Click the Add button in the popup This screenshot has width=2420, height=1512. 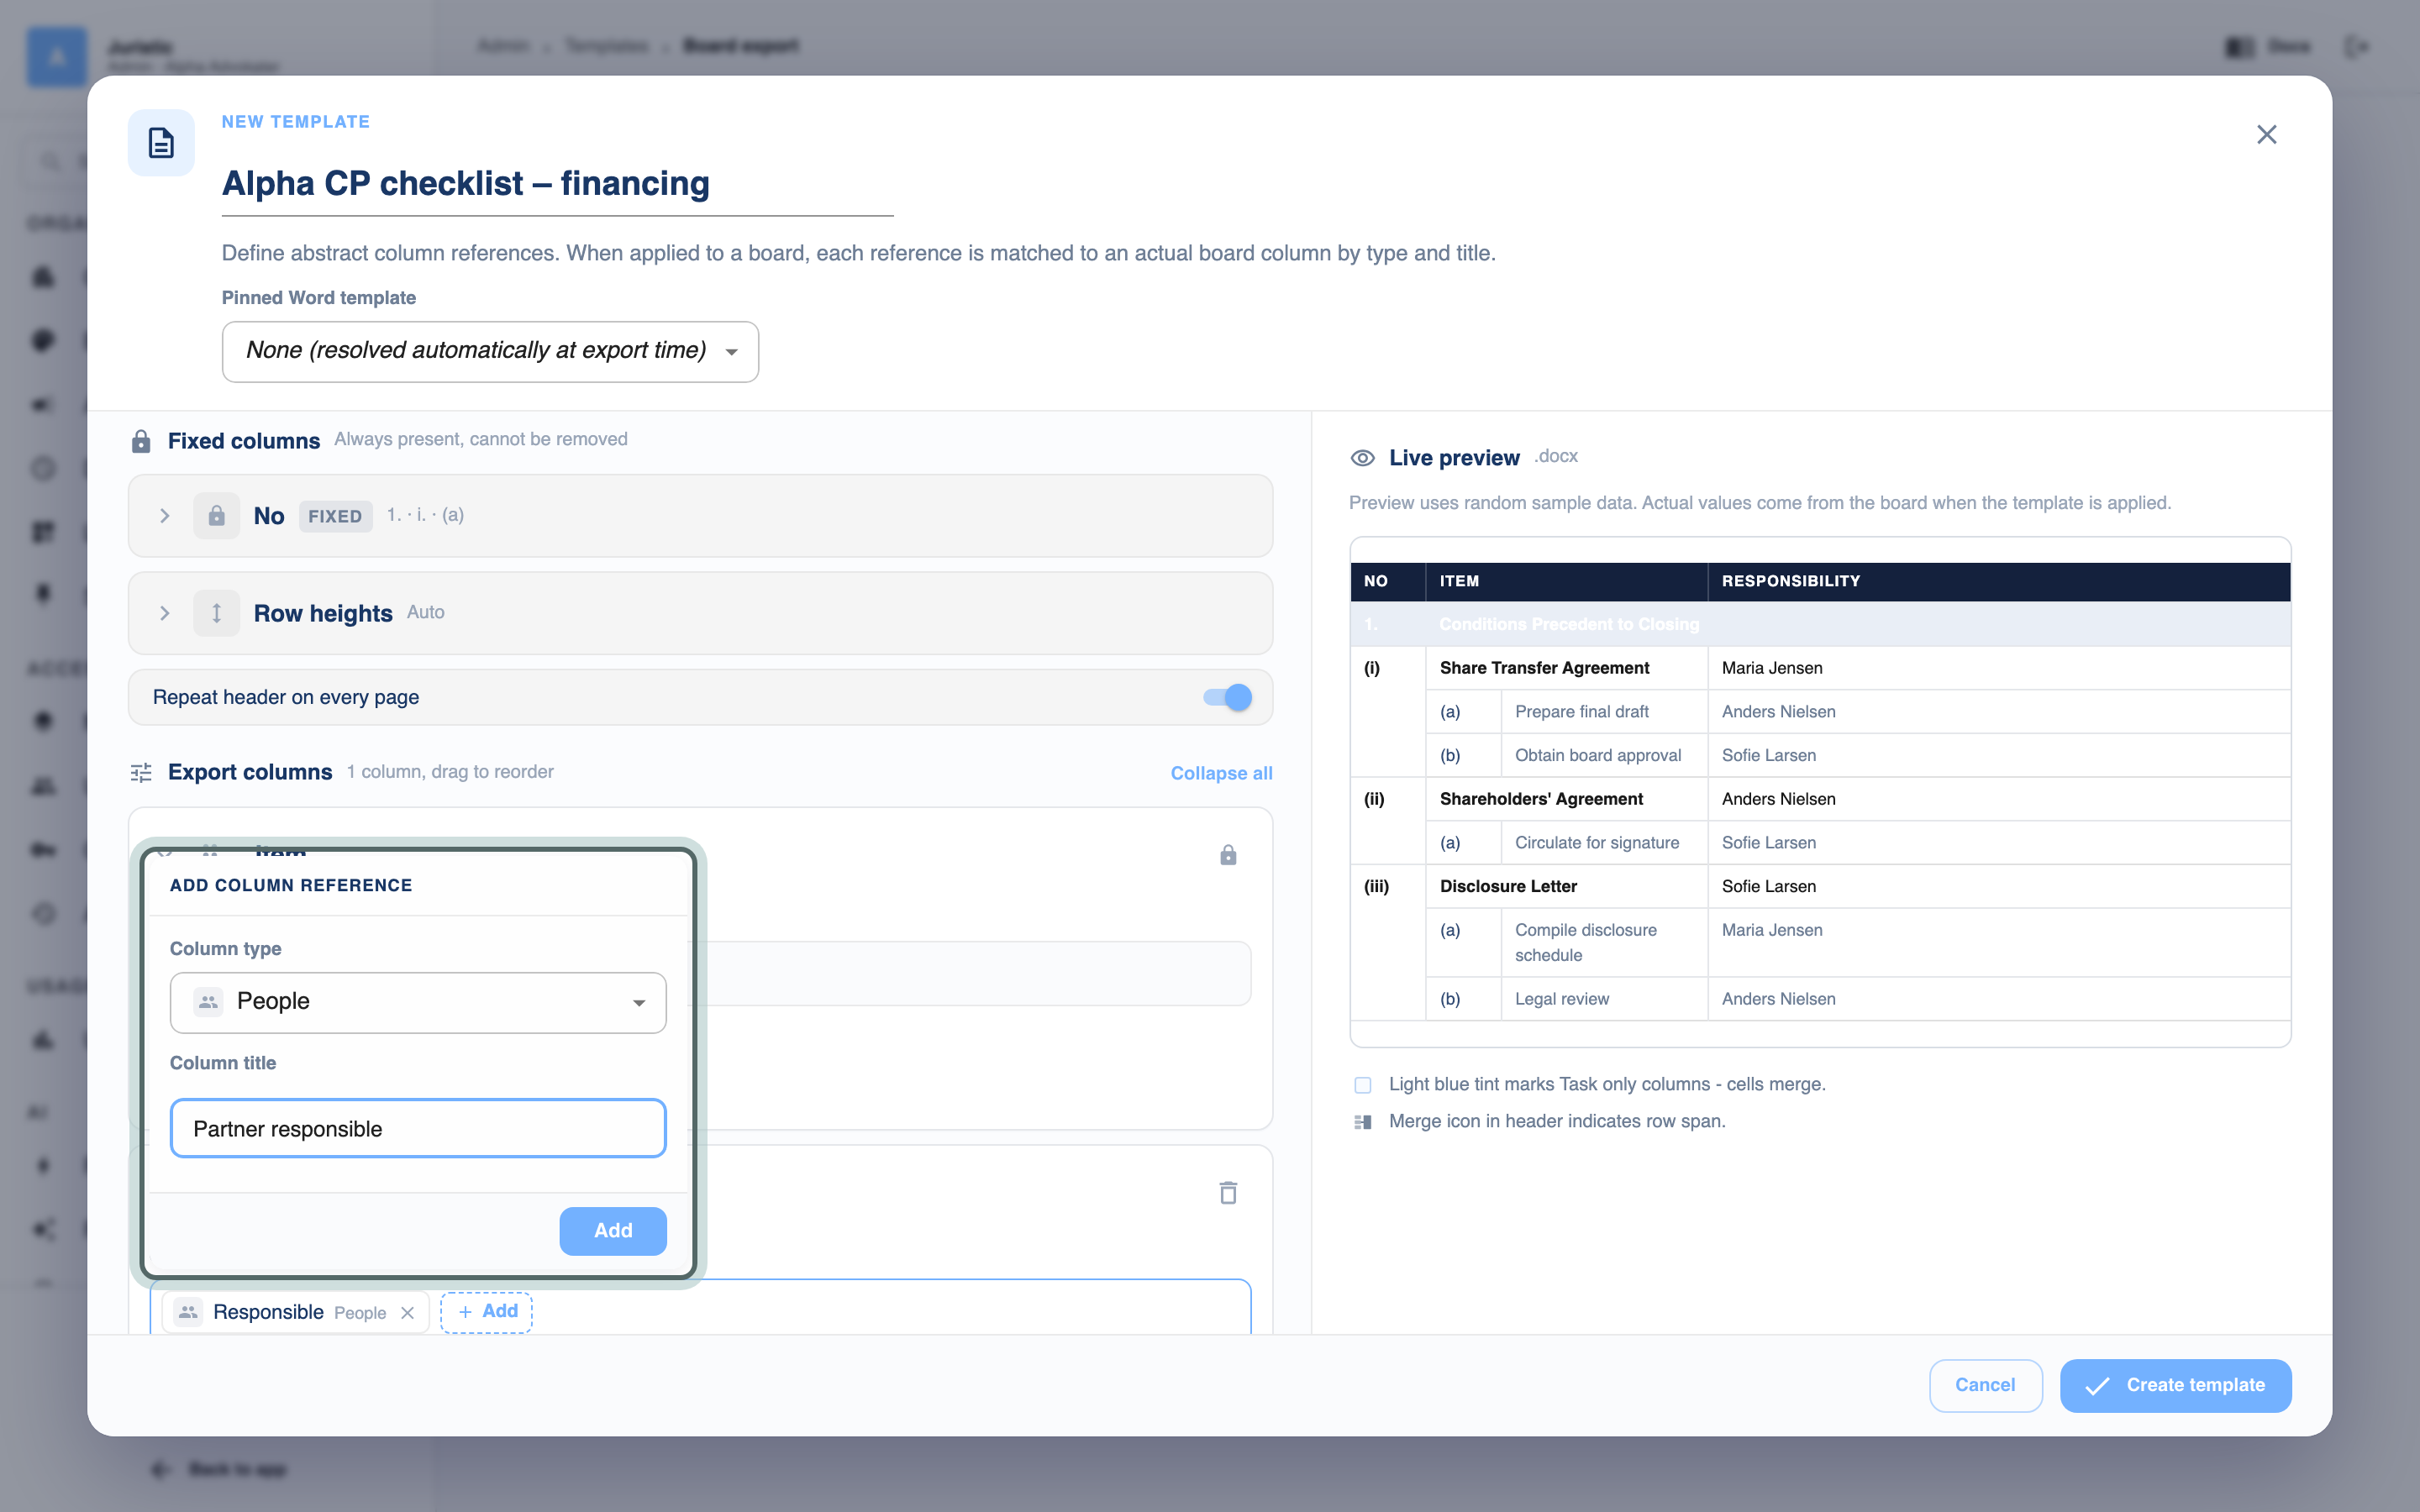point(613,1231)
